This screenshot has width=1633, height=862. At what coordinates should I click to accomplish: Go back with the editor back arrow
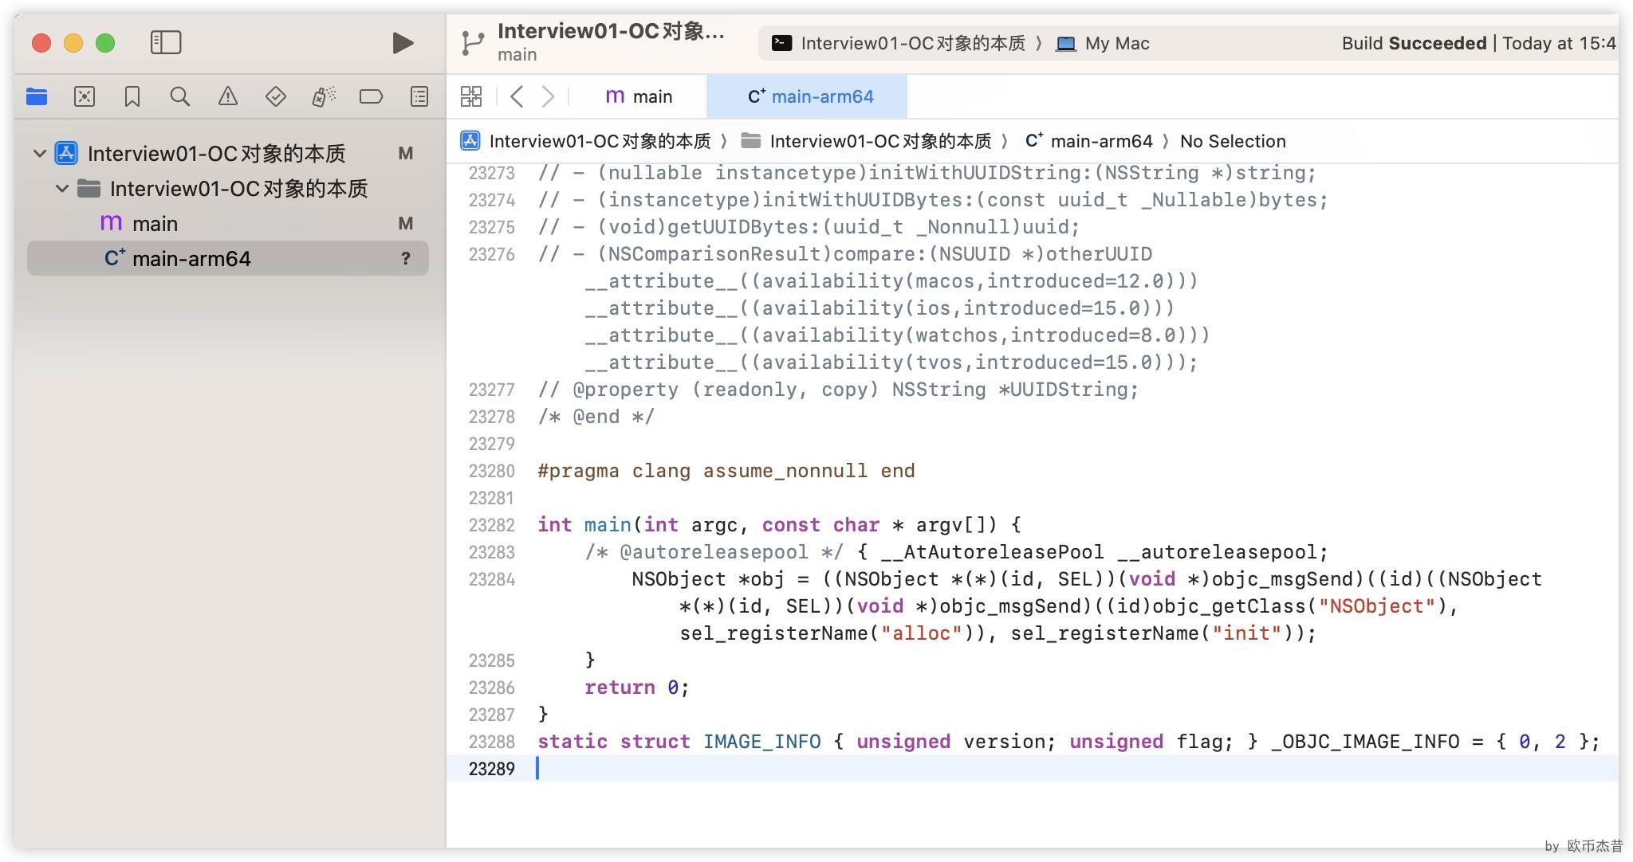click(517, 96)
